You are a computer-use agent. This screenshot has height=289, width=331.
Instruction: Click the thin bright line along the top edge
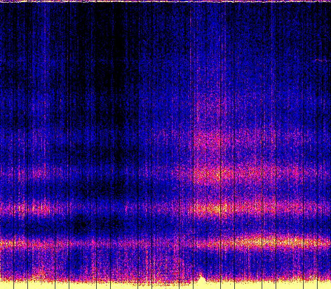point(165,2)
